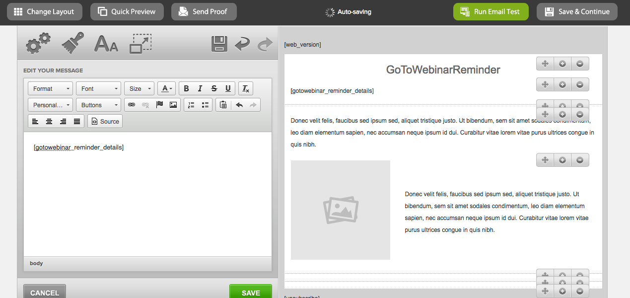Viewport: 630px width, 298px height.
Task: Toggle italic formatting
Action: [x=200, y=88]
